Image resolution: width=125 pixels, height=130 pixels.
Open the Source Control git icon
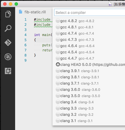[8, 43]
